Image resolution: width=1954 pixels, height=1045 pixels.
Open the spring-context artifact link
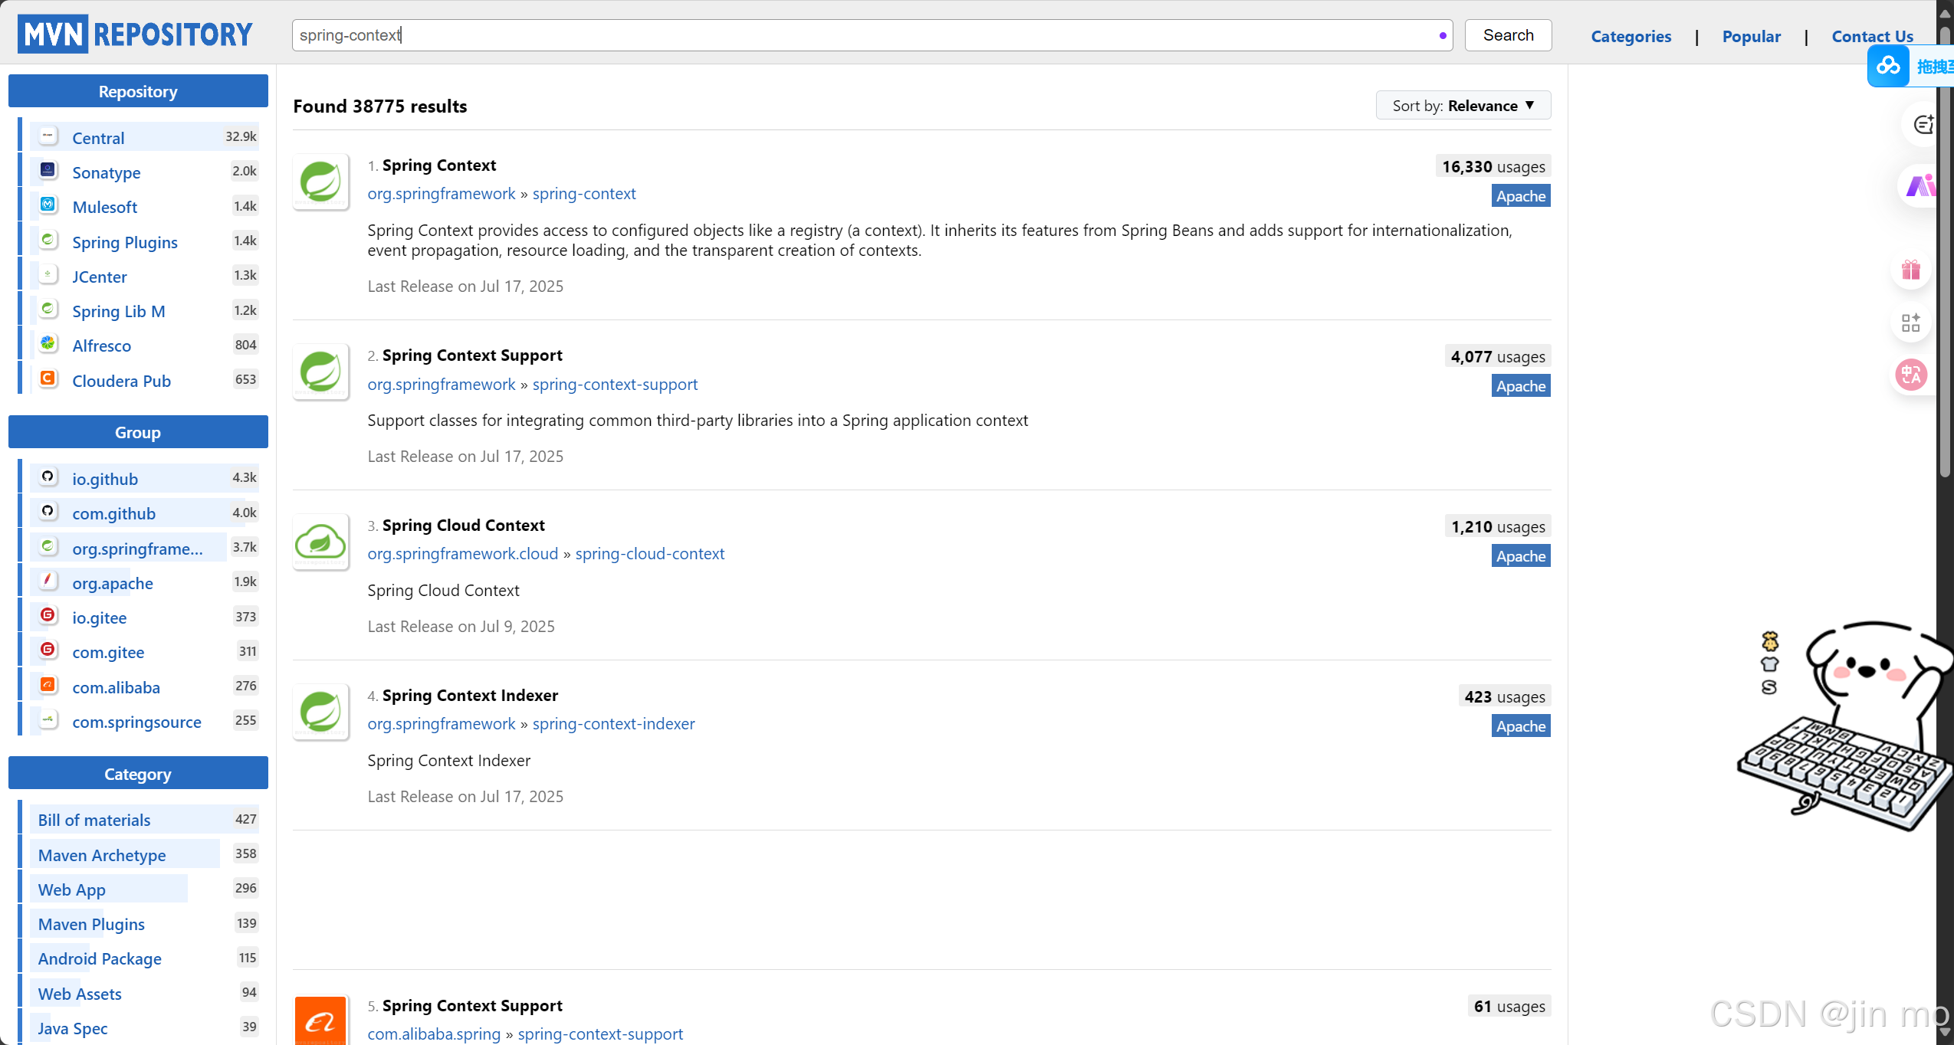pyautogui.click(x=584, y=194)
